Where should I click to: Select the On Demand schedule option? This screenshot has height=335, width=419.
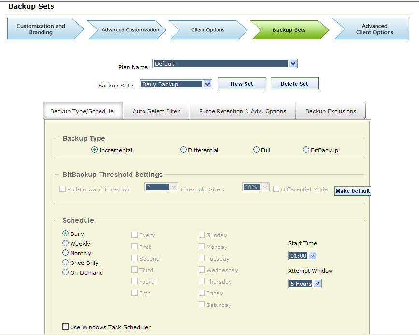point(66,273)
